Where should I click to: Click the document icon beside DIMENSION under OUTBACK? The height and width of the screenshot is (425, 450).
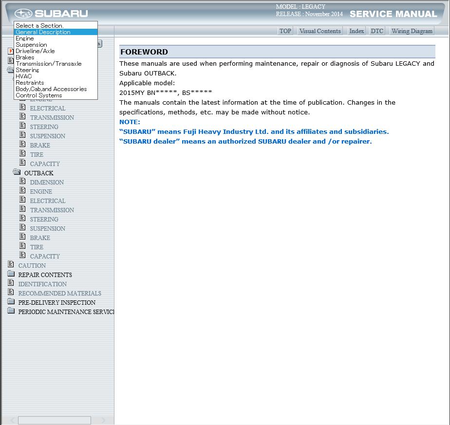point(22,181)
